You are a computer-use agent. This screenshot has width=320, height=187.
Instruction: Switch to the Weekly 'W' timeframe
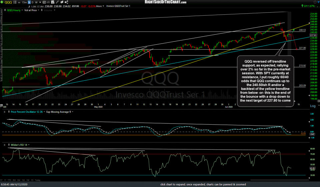point(36,2)
